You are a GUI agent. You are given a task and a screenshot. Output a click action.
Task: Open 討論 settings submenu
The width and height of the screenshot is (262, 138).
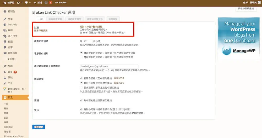click(6, 118)
